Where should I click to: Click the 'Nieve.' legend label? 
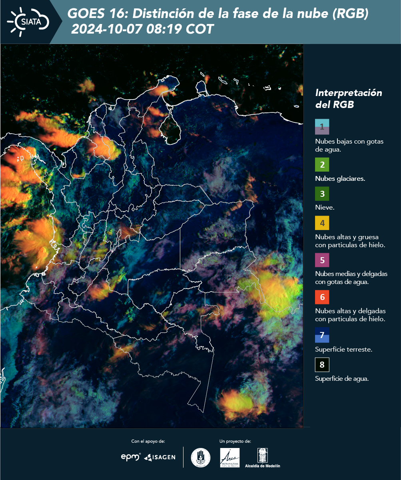coord(325,208)
